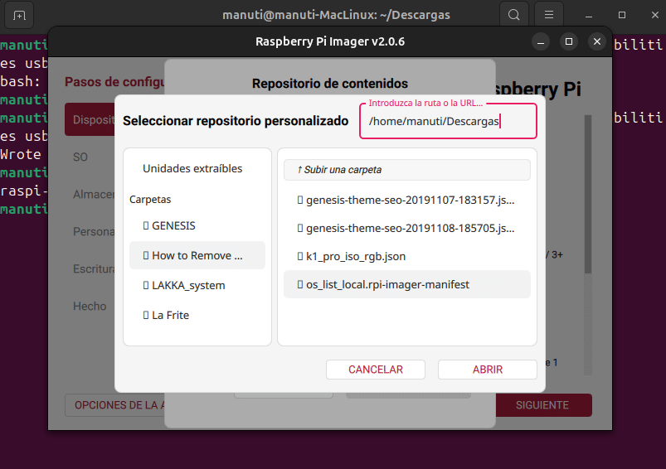Select genesis-theme-seo-20191108-185705 file

click(x=407, y=229)
